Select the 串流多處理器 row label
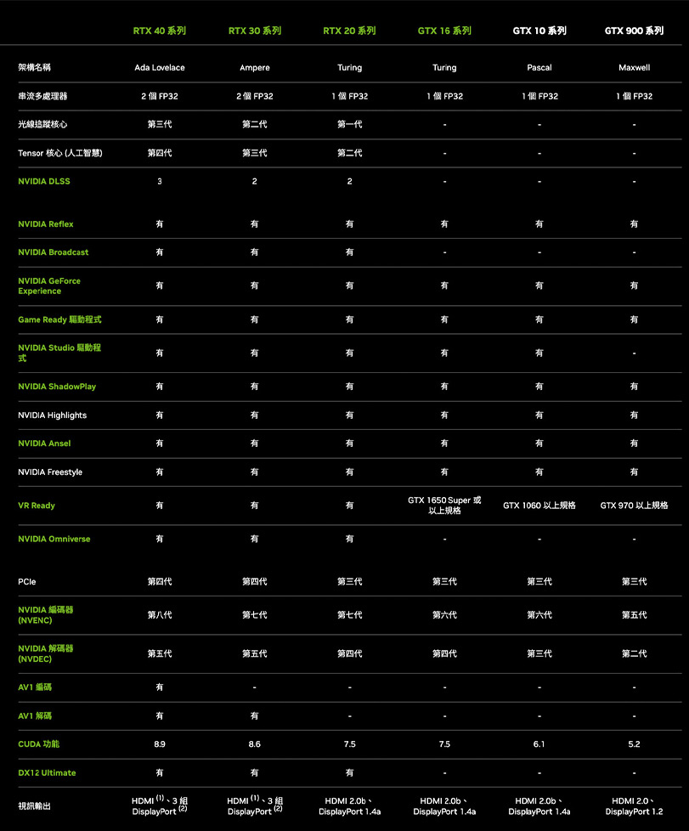This screenshot has height=831, width=689. (42, 96)
